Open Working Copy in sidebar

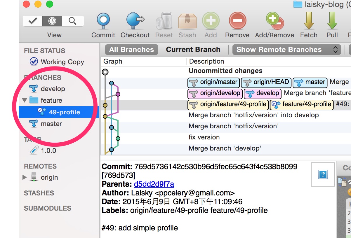(x=62, y=62)
